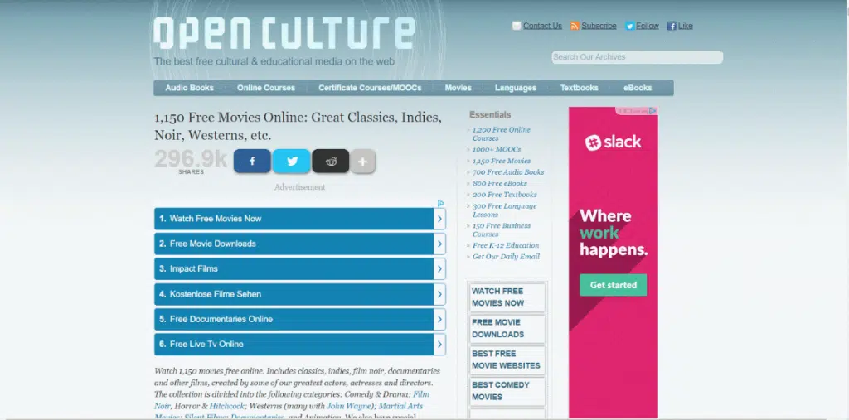Follow the John Wayne link in paragraph

[x=349, y=405]
